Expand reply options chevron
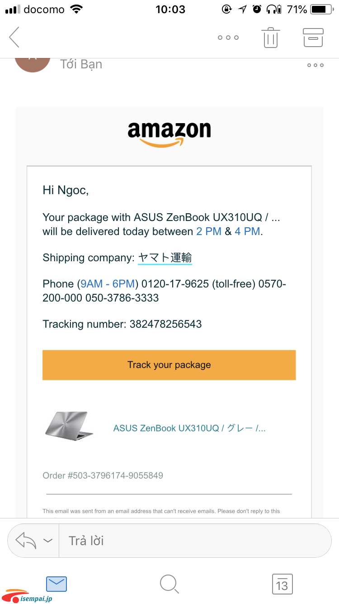Viewport: 339px width, 604px height. [x=47, y=541]
